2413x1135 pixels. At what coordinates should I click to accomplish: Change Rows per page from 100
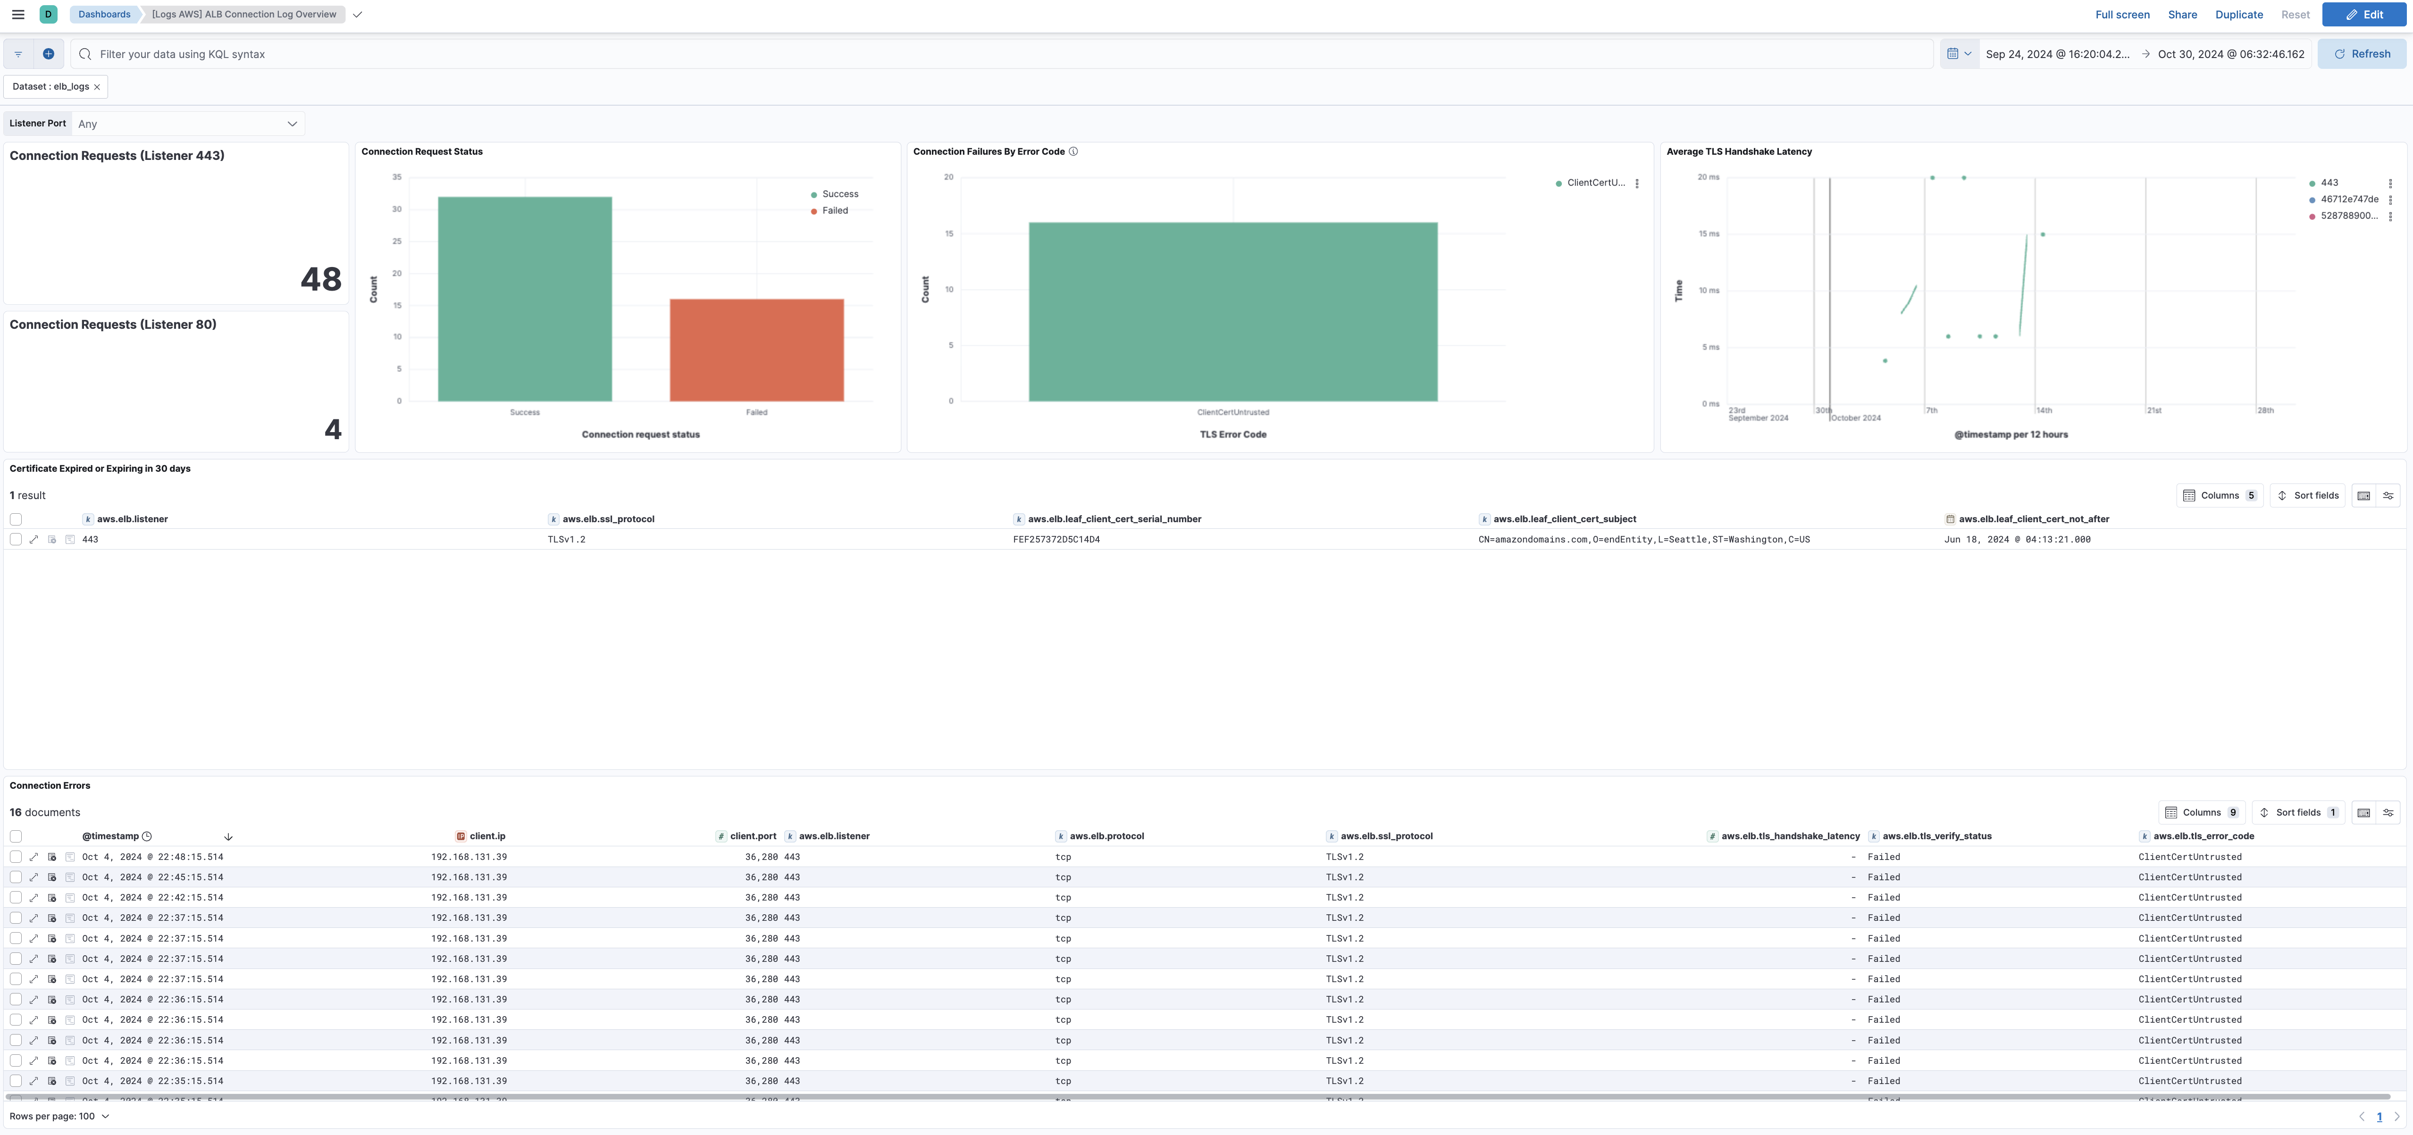[59, 1116]
